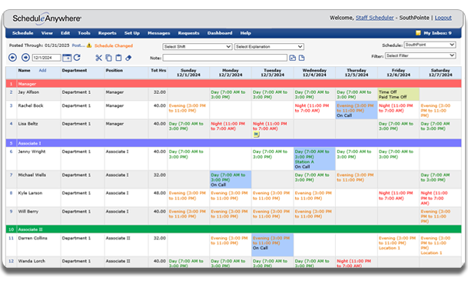Click the Schedule Changed notice
This screenshot has width=468, height=284.
point(114,45)
